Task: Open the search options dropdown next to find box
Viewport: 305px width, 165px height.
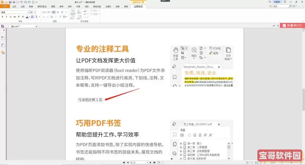Action: coord(296,6)
